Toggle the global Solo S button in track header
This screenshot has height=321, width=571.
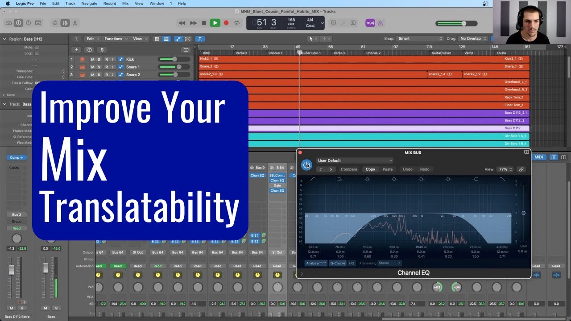pyautogui.click(x=102, y=49)
